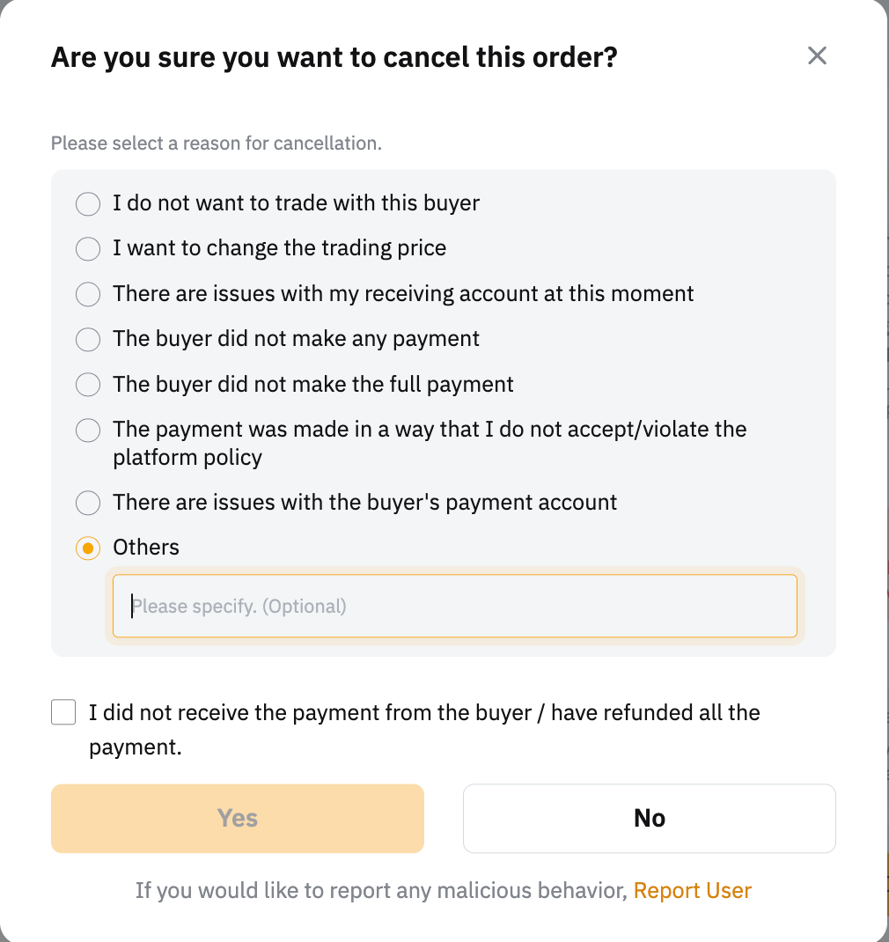Check the 'did not receive the payment' checkbox
This screenshot has width=889, height=942.
pyautogui.click(x=63, y=712)
